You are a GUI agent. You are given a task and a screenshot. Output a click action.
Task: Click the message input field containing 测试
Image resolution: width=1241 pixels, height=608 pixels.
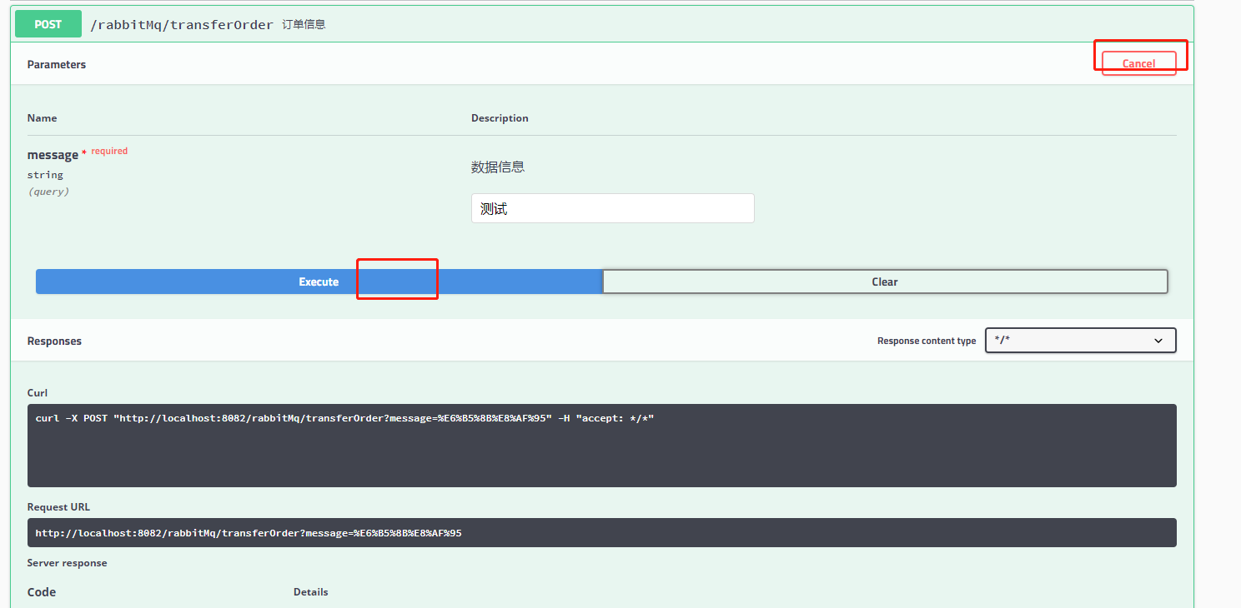click(x=612, y=208)
